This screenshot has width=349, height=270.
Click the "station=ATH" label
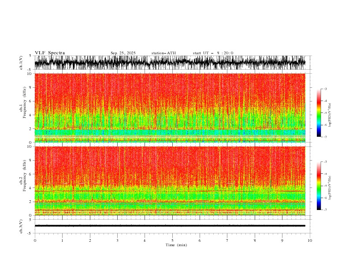(163, 53)
